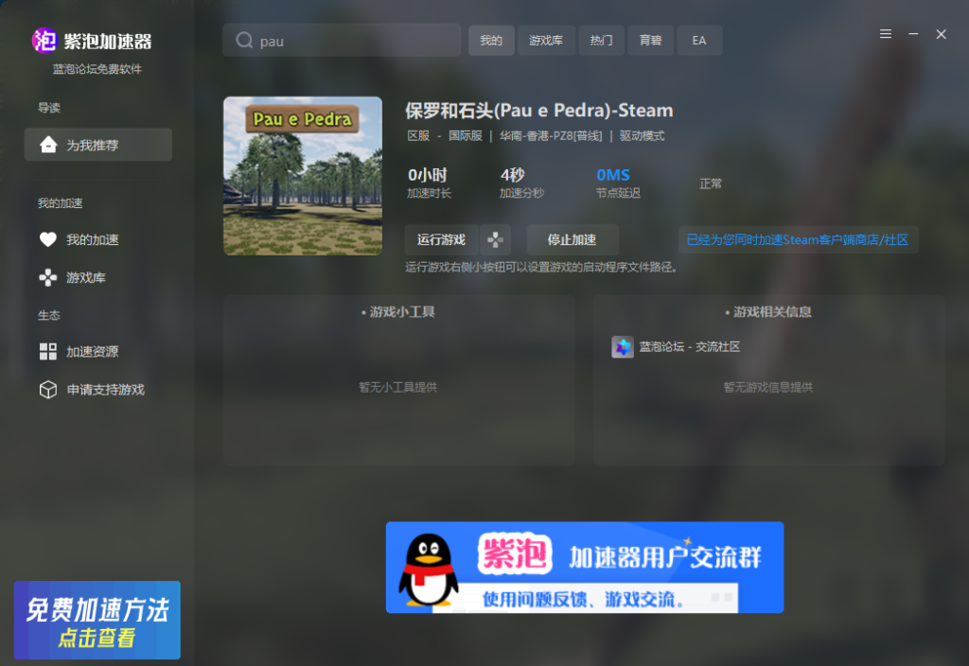969x666 pixels.
Task: Minimize the 紫泡加速器 window
Action: click(x=913, y=34)
